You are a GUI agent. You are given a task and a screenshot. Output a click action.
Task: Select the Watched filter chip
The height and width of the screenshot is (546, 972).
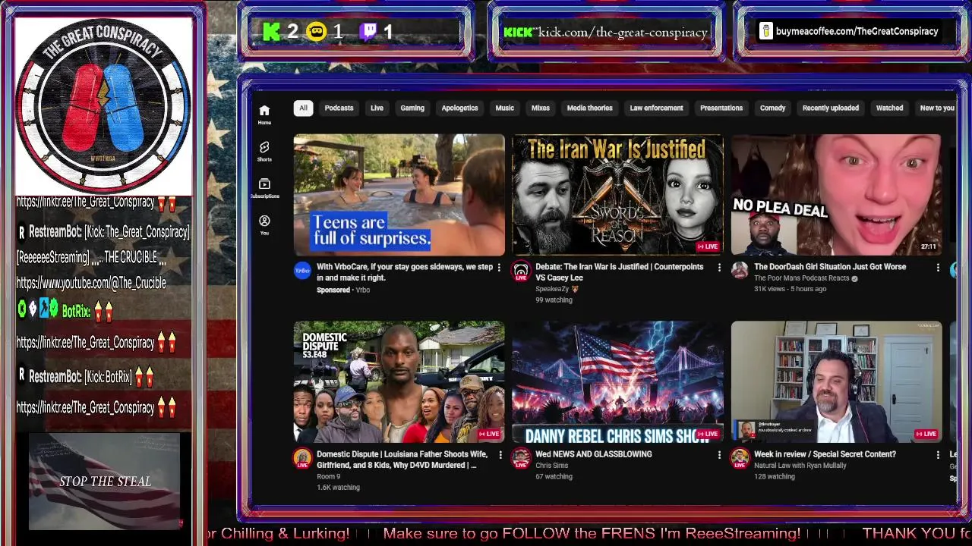[x=889, y=108]
